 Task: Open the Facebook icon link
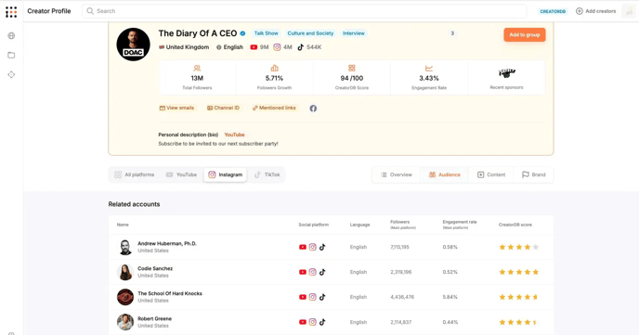click(x=313, y=109)
